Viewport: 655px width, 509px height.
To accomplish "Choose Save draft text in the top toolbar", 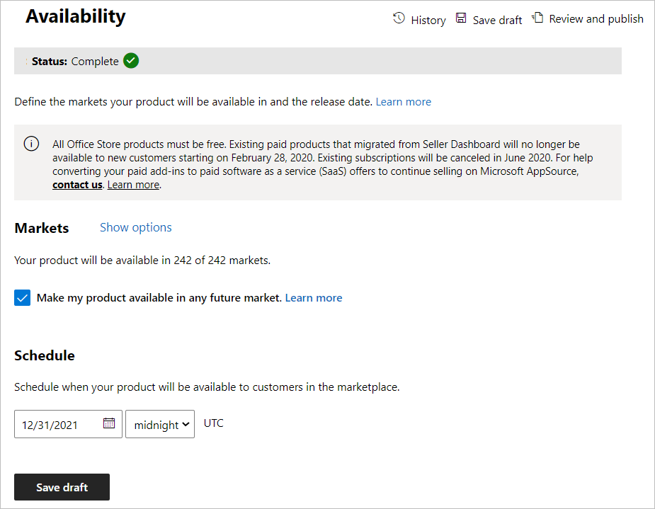I will [x=497, y=20].
